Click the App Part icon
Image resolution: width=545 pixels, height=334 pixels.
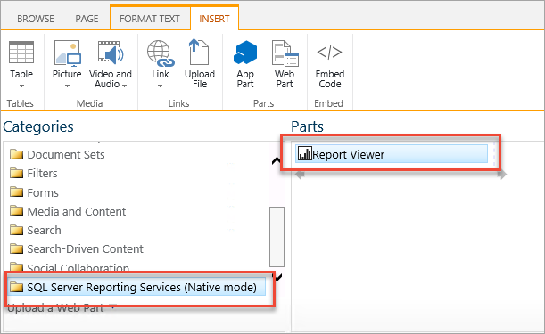click(x=245, y=53)
